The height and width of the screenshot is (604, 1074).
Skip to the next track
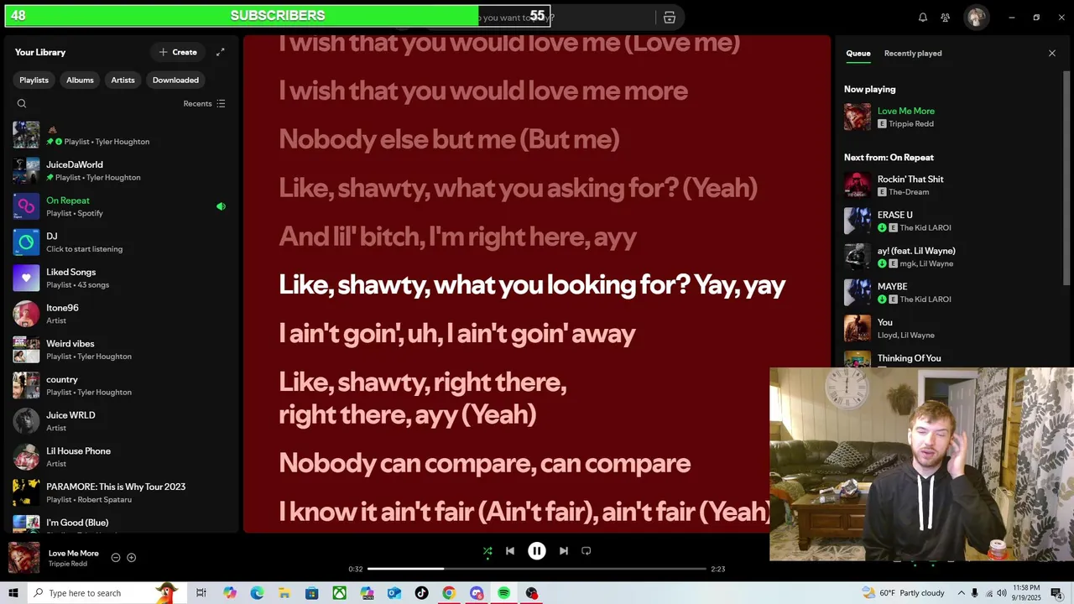[x=564, y=551]
